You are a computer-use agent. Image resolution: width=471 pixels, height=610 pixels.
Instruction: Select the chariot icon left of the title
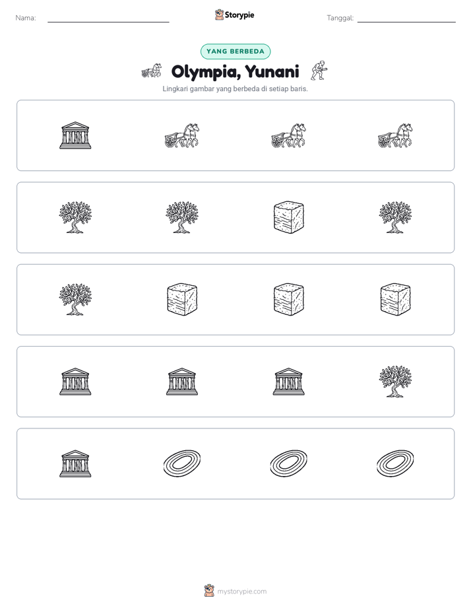[x=152, y=71]
